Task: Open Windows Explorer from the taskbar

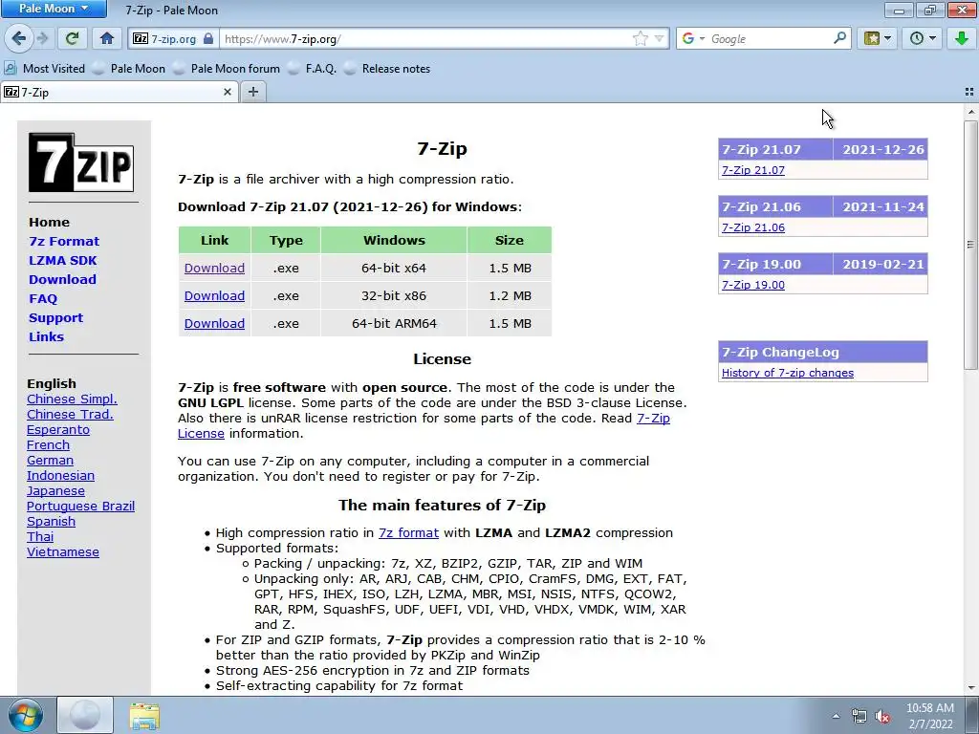Action: 144,715
